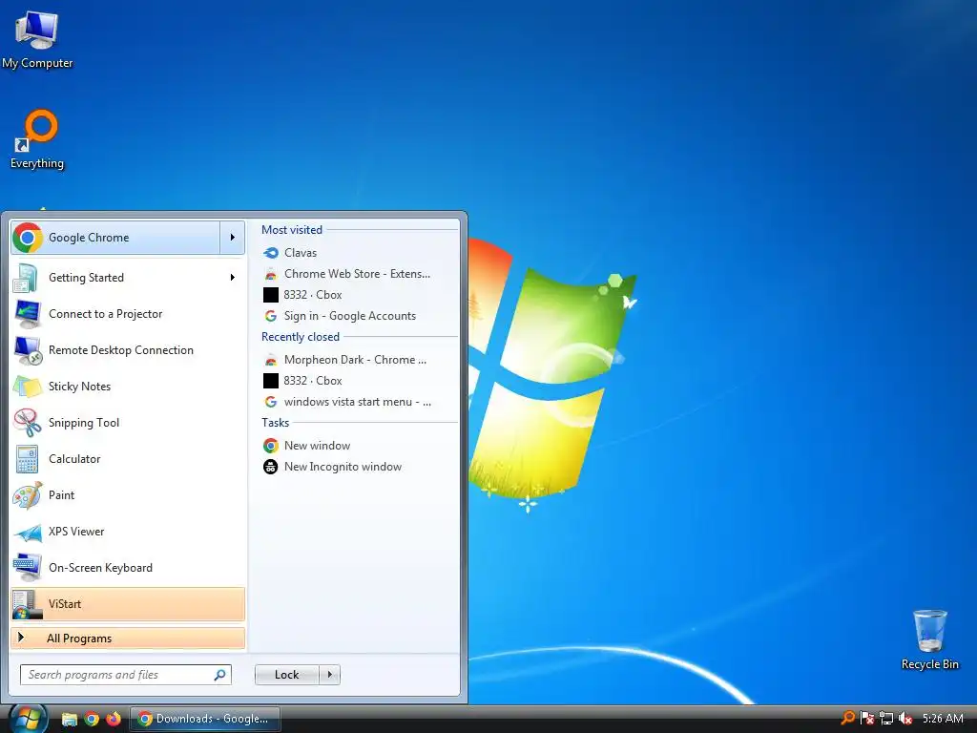The height and width of the screenshot is (733, 977).
Task: Switch to Downloads - Google... taskbar window
Action: pos(205,719)
